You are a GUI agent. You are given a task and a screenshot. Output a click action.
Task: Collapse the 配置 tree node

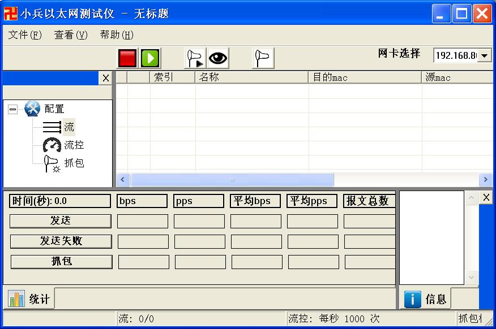[12, 109]
